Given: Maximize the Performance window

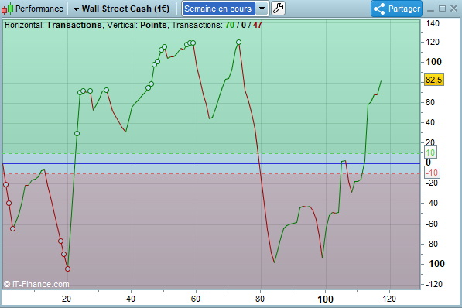Looking at the screenshot, I should (442, 9).
